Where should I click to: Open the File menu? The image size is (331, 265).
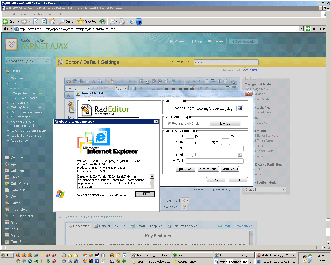[5, 14]
